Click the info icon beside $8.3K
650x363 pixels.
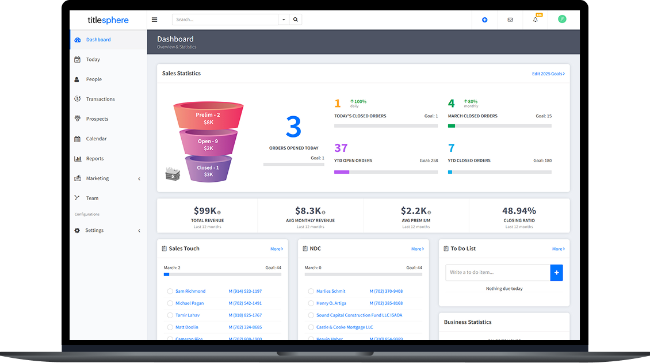click(324, 213)
